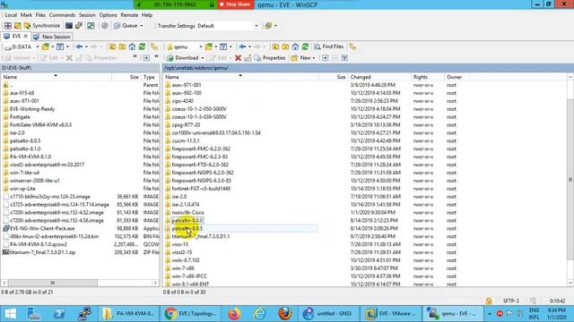Open EVE VMware taskbar item
Viewport: 574px width, 322px height.
pos(390,314)
